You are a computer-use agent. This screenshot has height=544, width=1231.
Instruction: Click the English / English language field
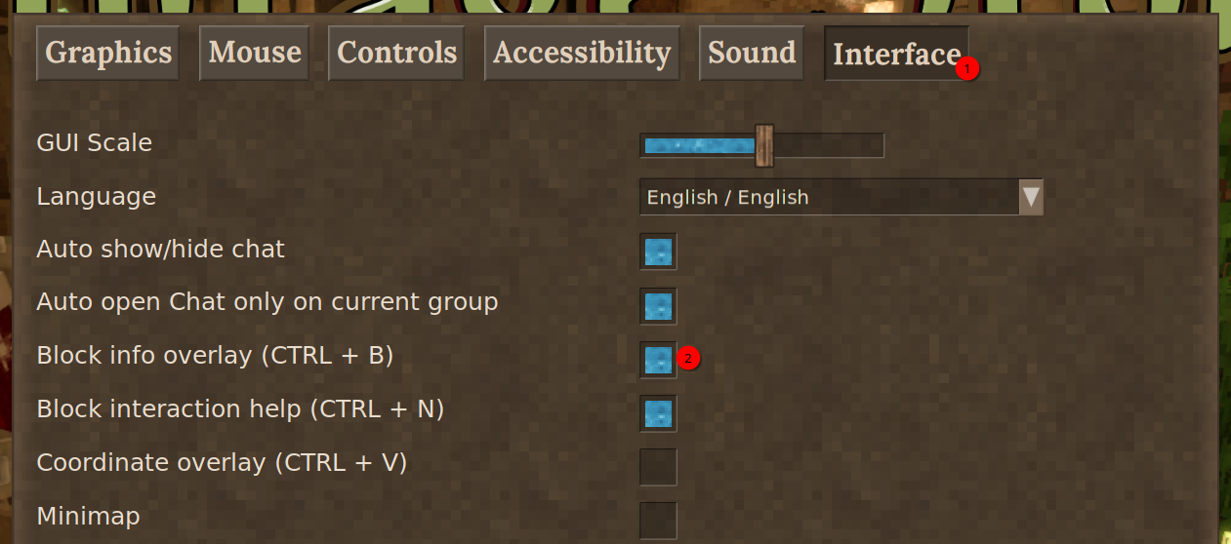pyautogui.click(x=828, y=197)
